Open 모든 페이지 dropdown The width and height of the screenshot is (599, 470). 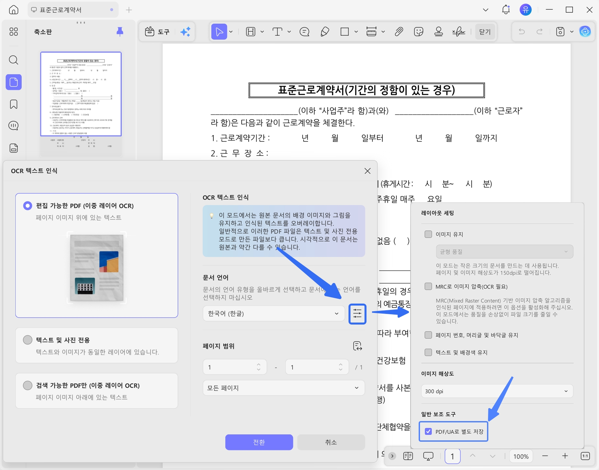284,388
